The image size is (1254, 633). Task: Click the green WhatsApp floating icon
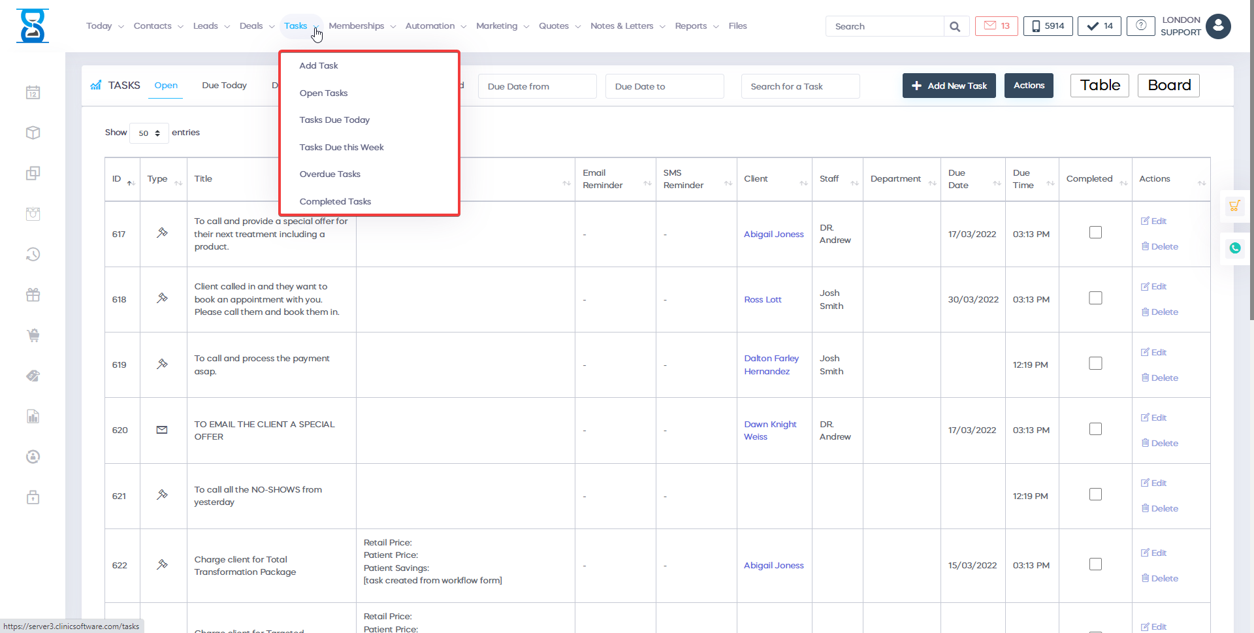click(1234, 248)
